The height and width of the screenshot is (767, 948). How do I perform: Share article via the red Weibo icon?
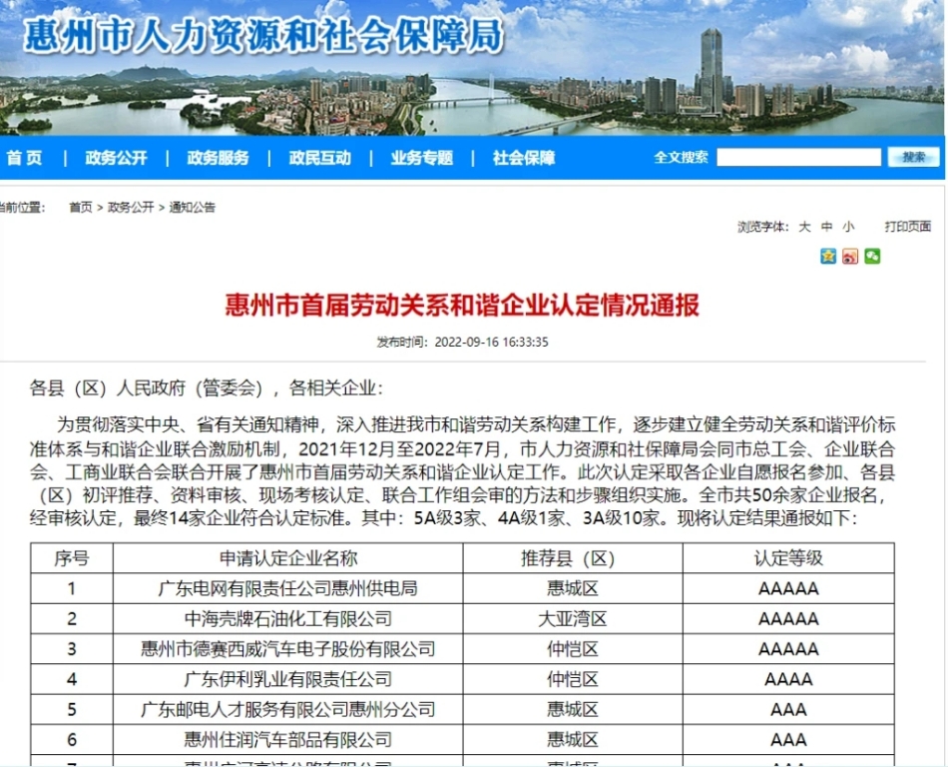click(850, 257)
